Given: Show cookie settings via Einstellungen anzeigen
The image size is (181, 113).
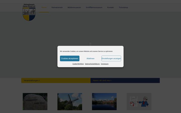Looking at the screenshot, I should point(111,59).
